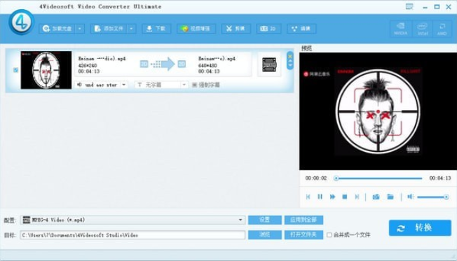Stop the preview playback
This screenshot has width=457, height=261.
[x=344, y=197]
